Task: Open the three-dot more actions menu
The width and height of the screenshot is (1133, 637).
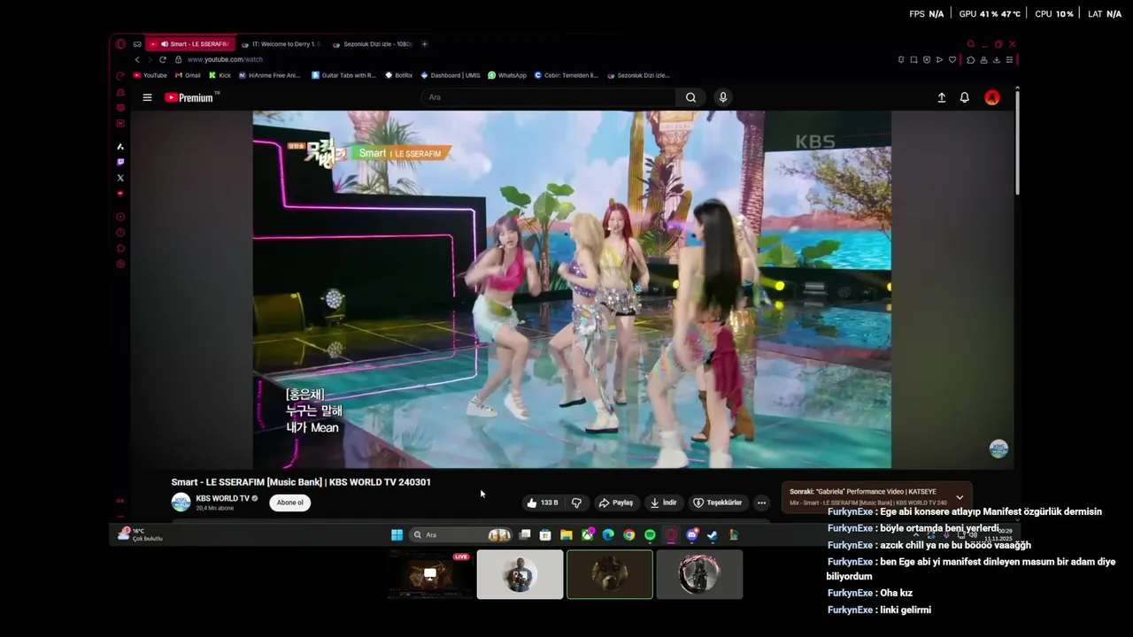Action: click(761, 503)
